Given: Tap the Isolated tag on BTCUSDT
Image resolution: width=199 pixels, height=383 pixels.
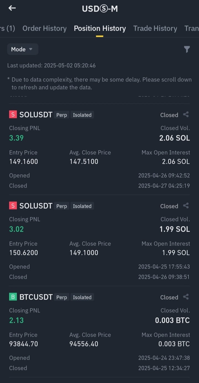Looking at the screenshot, I should click(x=82, y=297).
